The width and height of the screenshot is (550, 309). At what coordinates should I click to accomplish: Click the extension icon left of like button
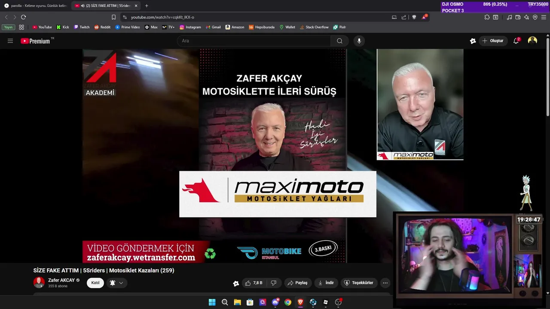pos(236,283)
